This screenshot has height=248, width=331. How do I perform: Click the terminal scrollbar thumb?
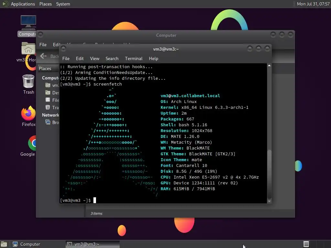(x=269, y=174)
